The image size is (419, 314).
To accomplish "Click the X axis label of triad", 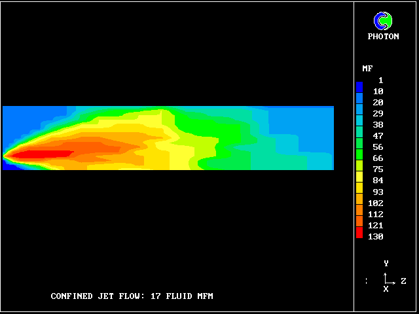I will (386, 289).
